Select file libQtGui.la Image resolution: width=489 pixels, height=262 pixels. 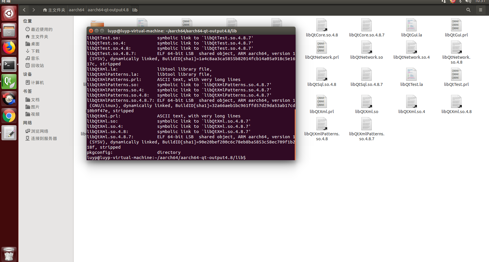click(x=411, y=28)
